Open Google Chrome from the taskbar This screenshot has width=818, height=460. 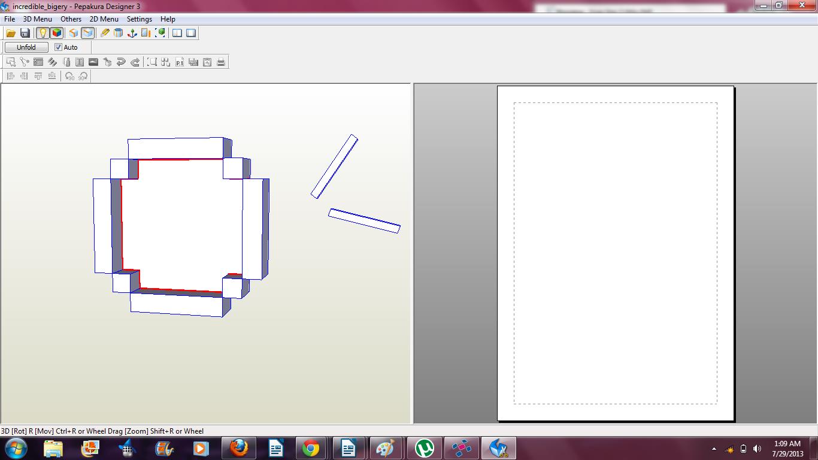[311, 448]
